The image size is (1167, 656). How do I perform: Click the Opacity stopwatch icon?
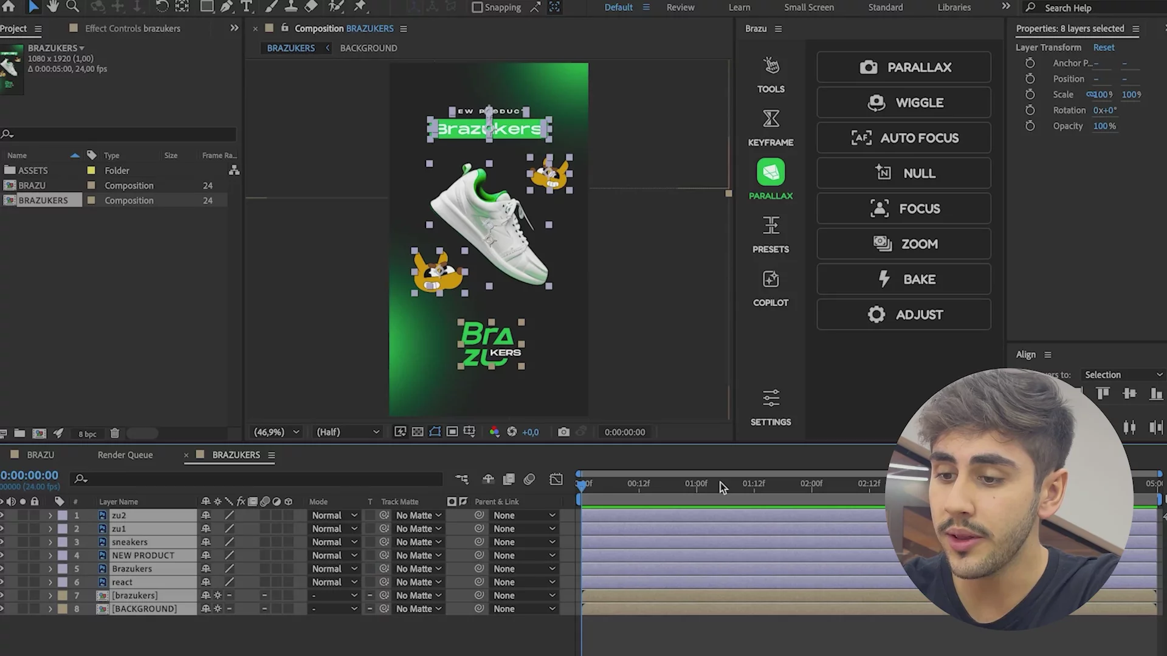pyautogui.click(x=1030, y=126)
